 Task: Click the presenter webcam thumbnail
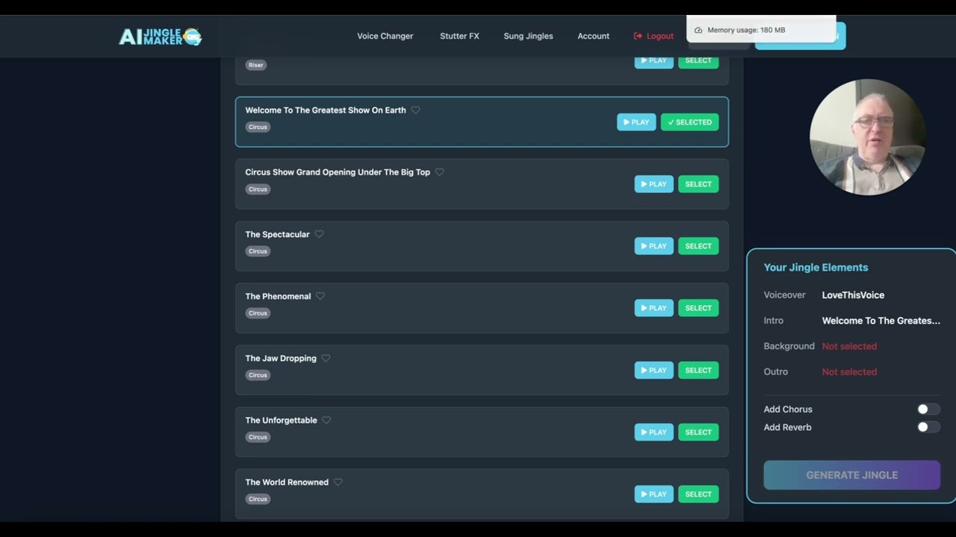(x=867, y=137)
